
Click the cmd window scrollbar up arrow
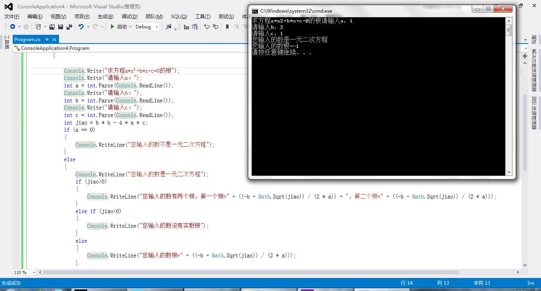[509, 21]
